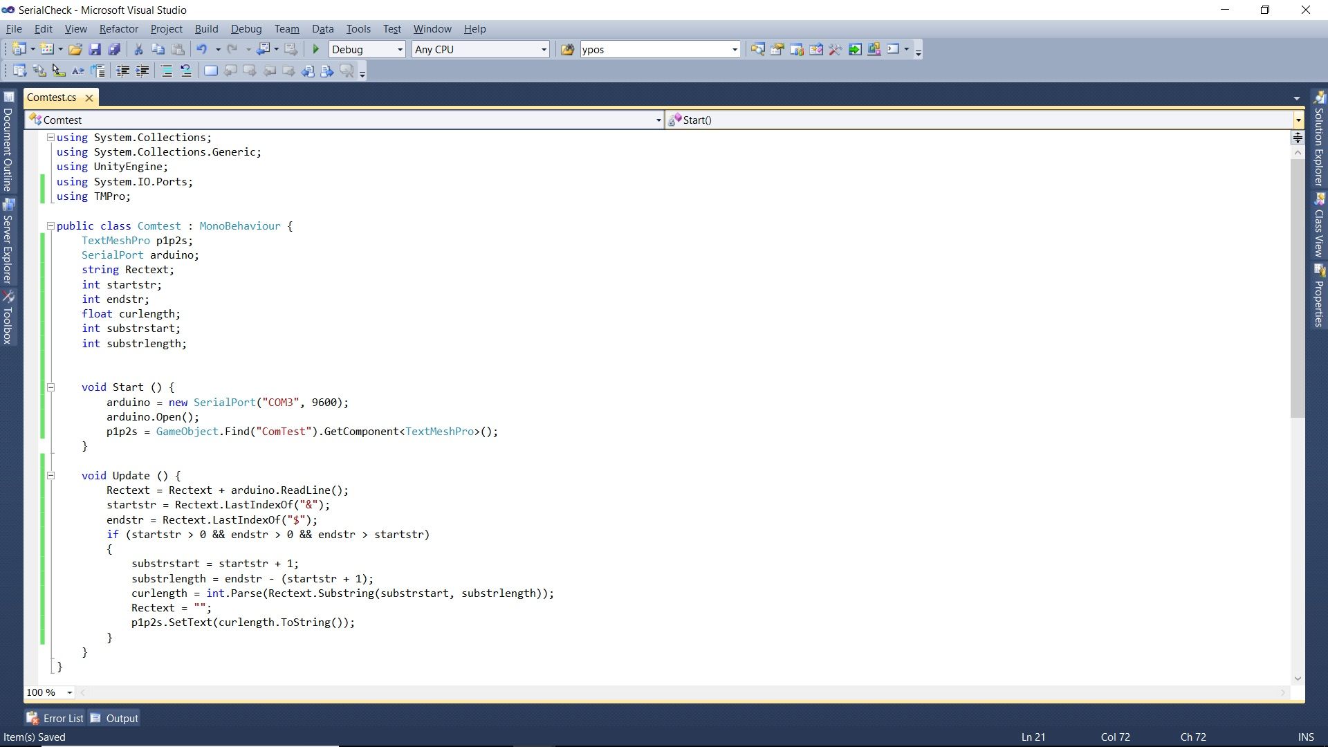Open the Debug configuration dropdown
The width and height of the screenshot is (1328, 747).
point(400,49)
